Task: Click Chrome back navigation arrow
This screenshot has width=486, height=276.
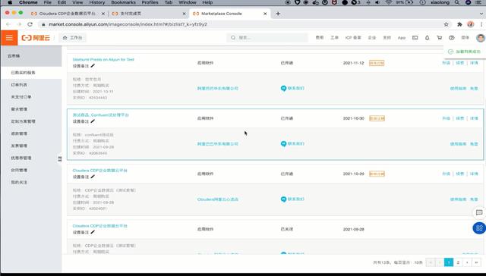Action: [x=8, y=24]
